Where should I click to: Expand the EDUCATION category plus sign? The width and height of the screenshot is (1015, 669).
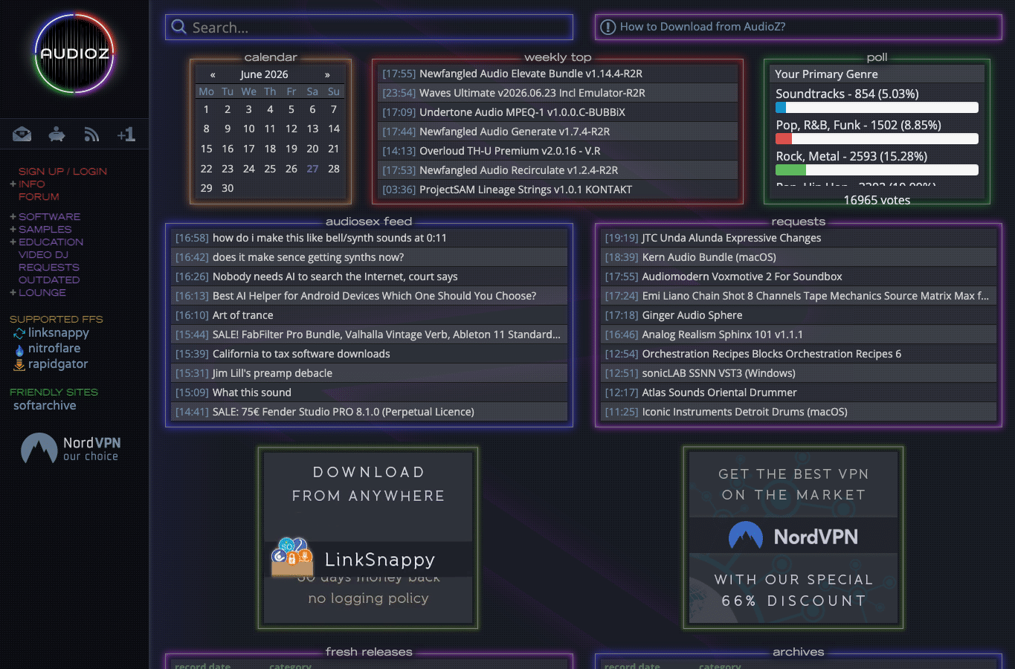pyautogui.click(x=13, y=242)
